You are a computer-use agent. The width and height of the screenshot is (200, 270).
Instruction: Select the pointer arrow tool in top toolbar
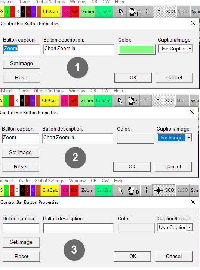121,12
